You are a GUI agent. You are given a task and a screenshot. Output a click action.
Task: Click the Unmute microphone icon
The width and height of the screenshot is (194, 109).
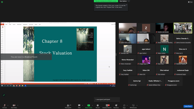click(5, 105)
